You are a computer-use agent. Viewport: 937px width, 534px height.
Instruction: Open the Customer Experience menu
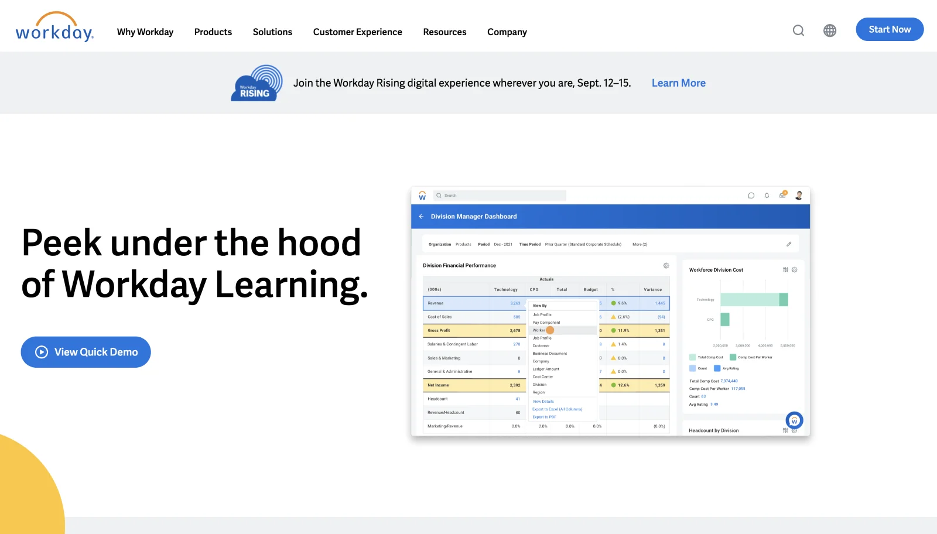(357, 32)
